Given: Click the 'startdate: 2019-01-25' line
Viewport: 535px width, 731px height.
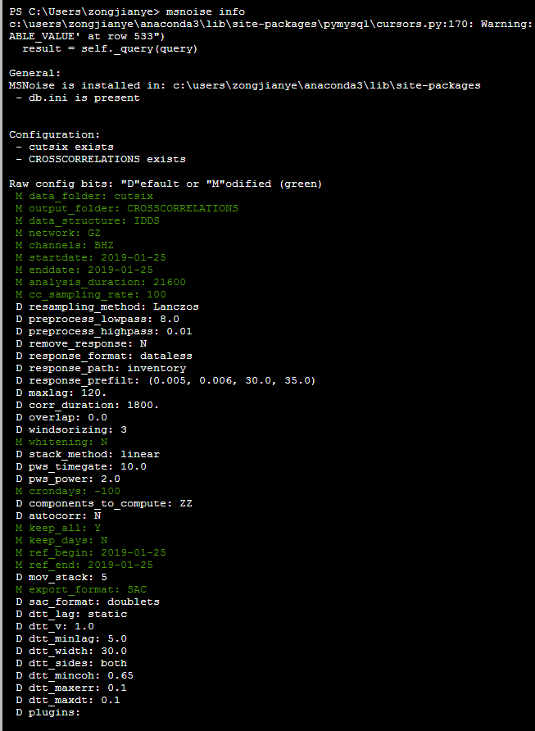Looking at the screenshot, I should pyautogui.click(x=97, y=257).
